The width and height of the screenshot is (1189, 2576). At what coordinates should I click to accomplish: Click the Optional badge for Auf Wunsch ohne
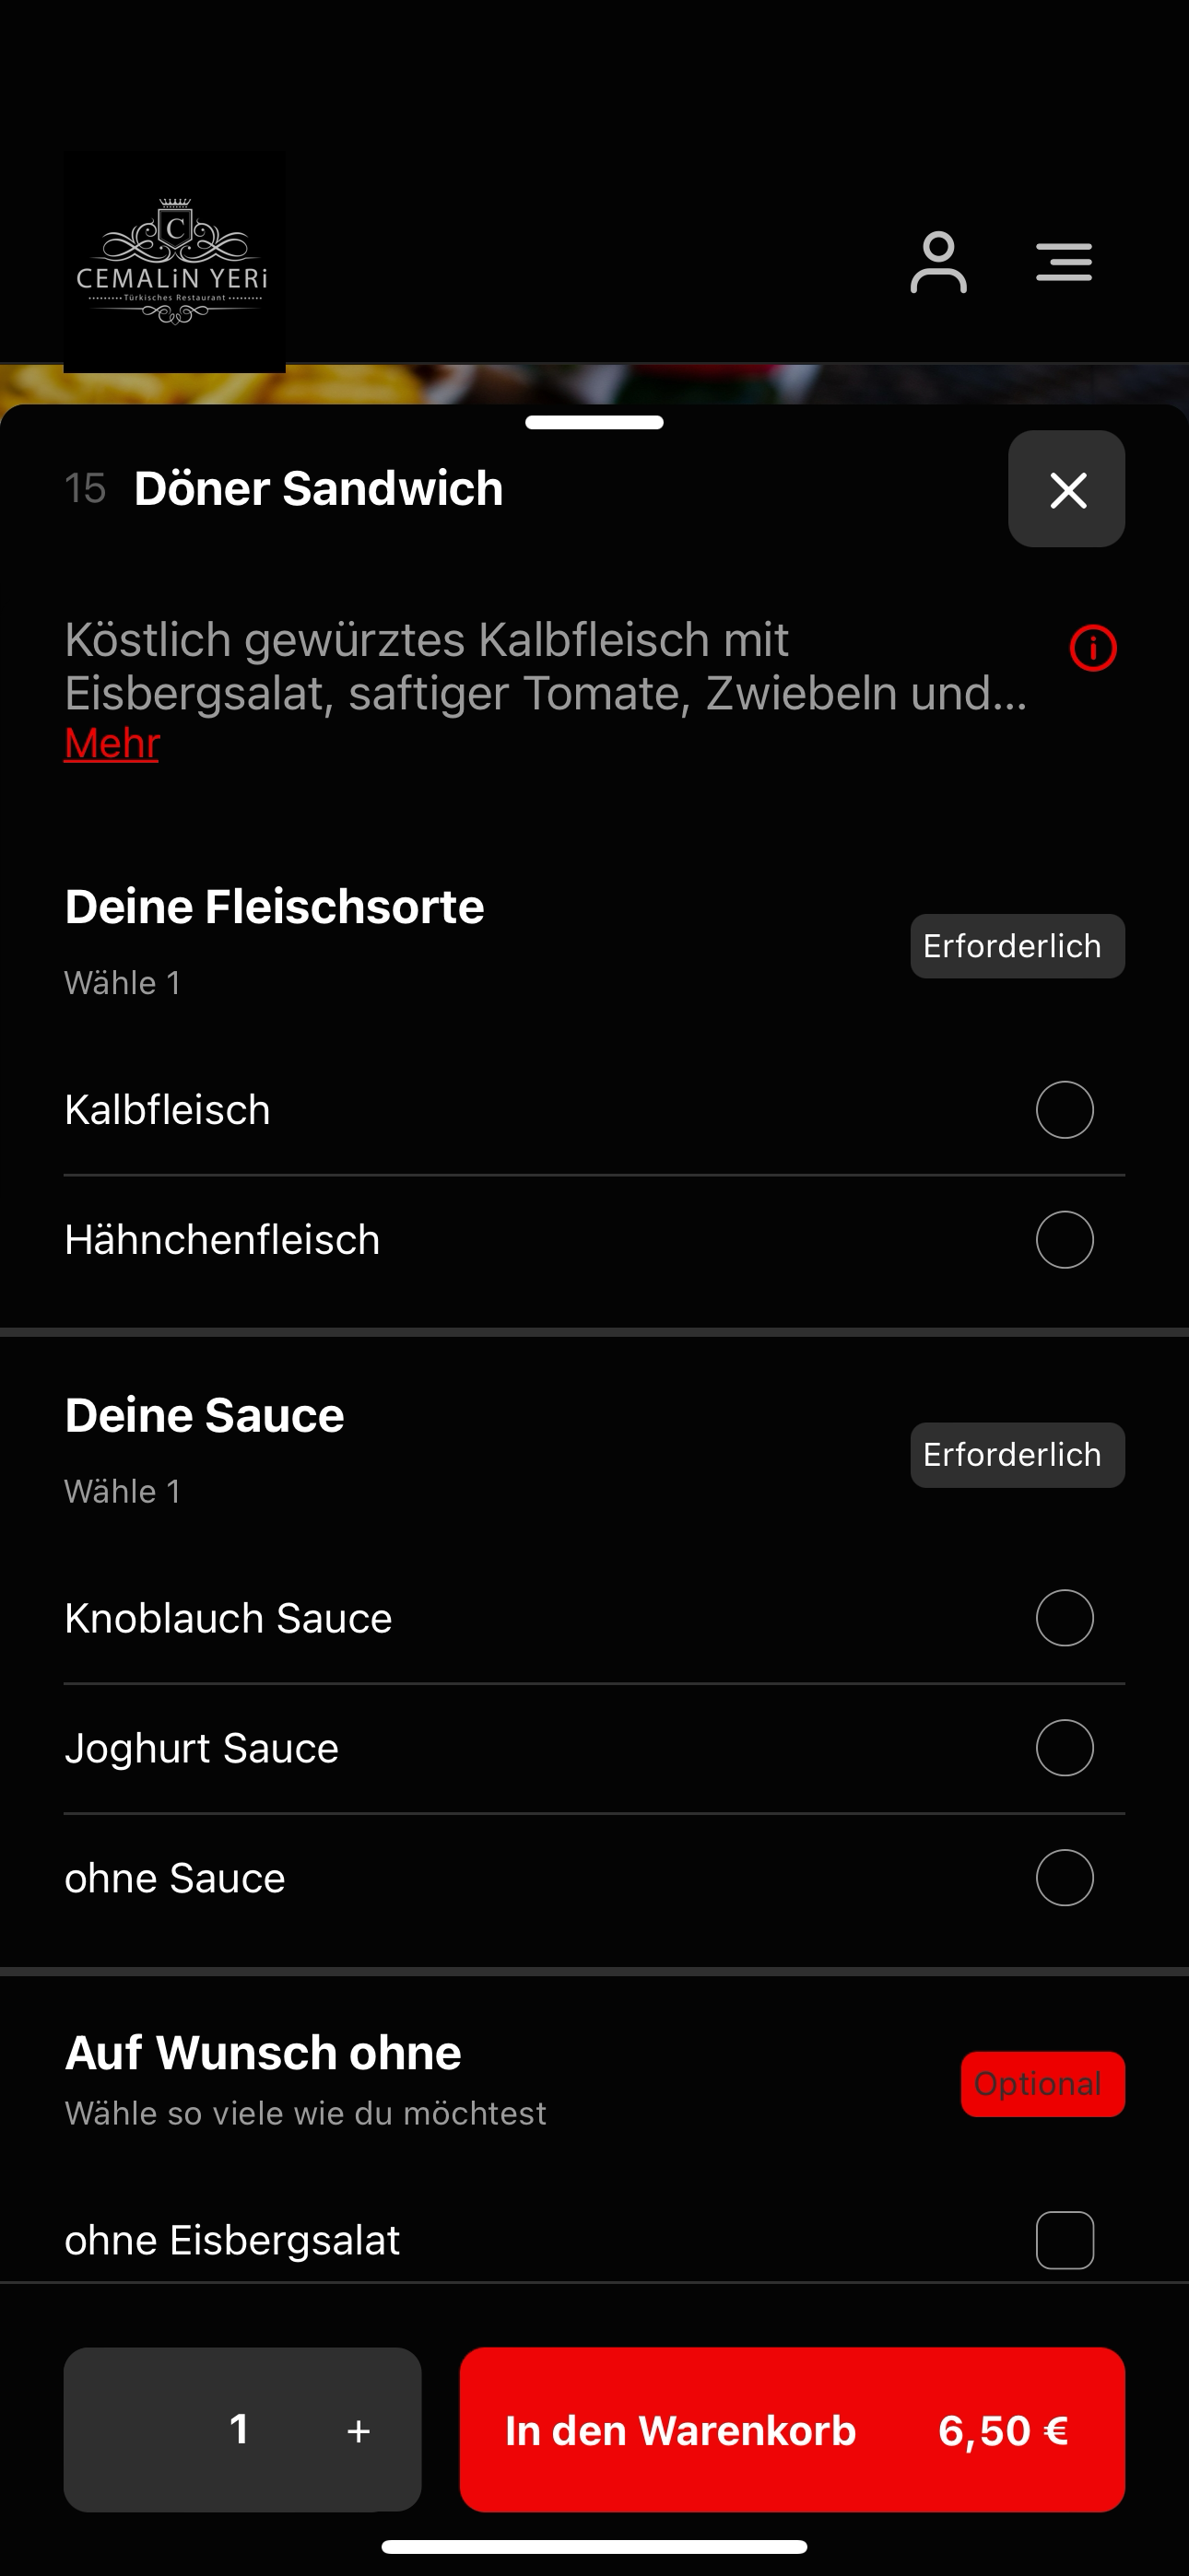tap(1042, 2084)
